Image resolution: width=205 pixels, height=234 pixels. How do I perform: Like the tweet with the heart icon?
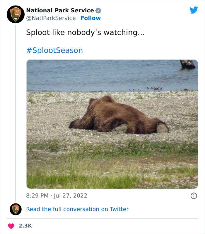11,226
